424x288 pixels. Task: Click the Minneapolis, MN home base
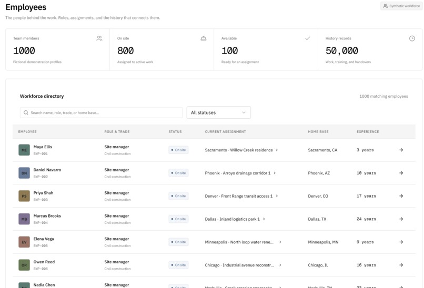[x=323, y=242]
